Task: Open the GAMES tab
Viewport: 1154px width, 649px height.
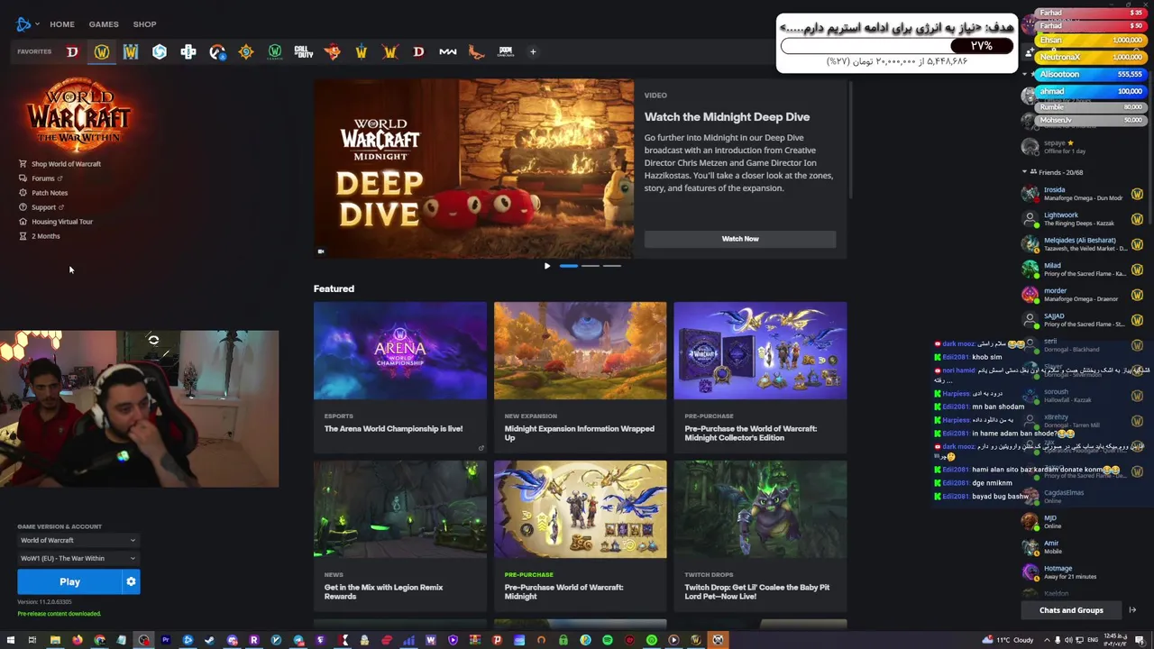Action: [104, 24]
